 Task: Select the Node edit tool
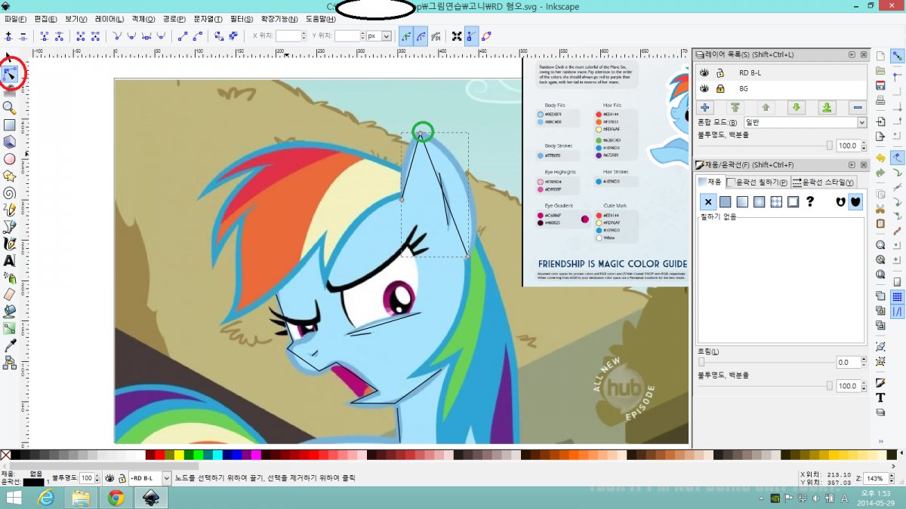coord(10,74)
